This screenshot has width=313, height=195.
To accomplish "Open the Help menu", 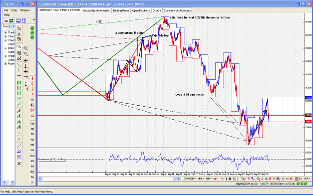I will [7, 15].
